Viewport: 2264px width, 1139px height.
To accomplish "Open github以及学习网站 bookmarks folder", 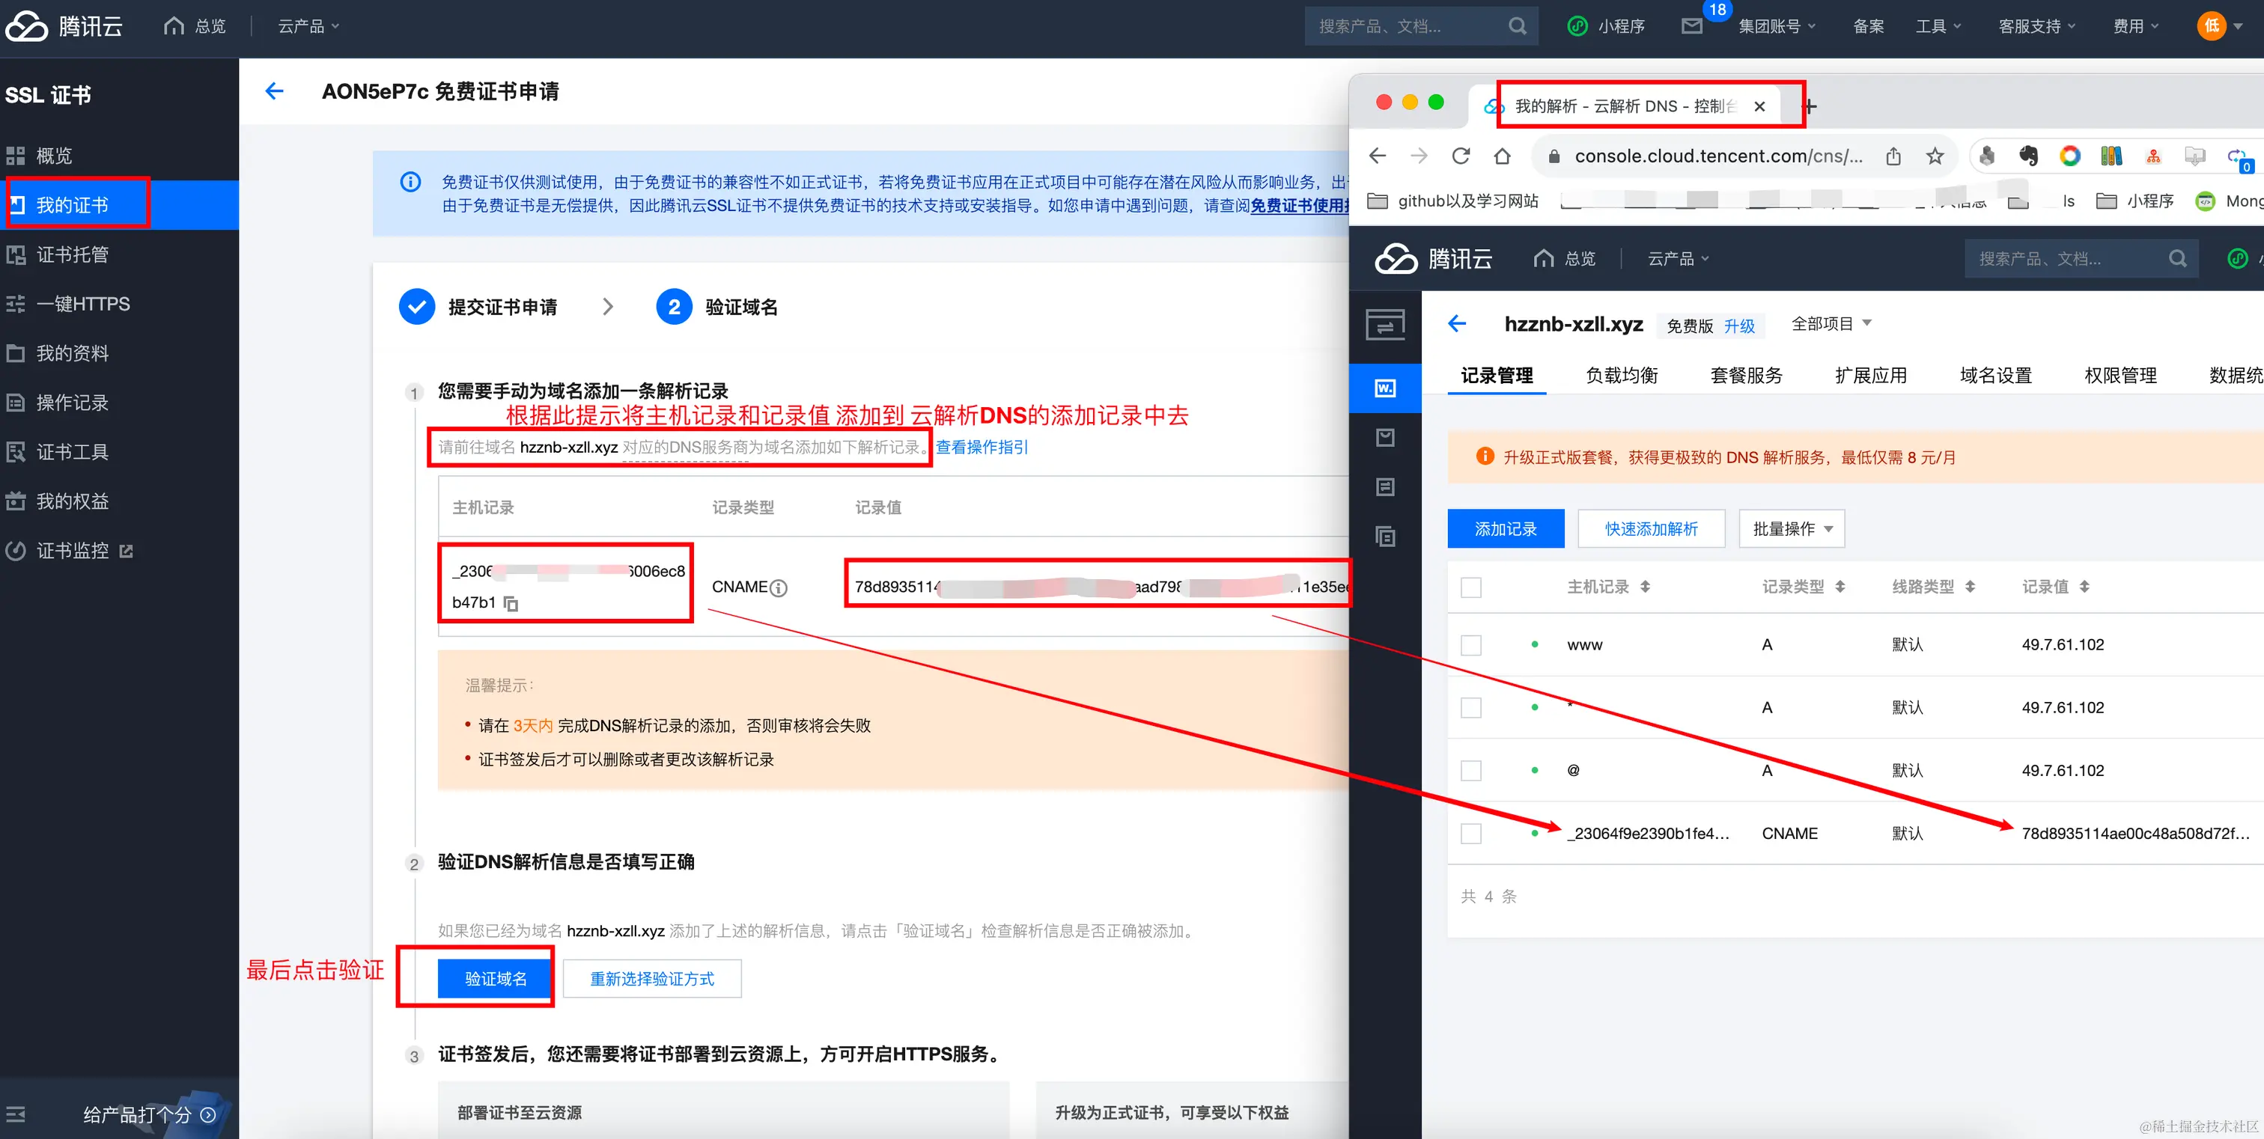I will [x=1454, y=201].
